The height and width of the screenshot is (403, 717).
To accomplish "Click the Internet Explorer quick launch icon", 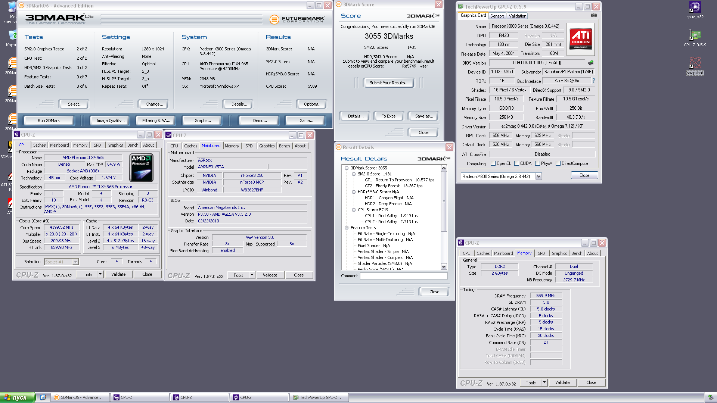I will point(43,397).
